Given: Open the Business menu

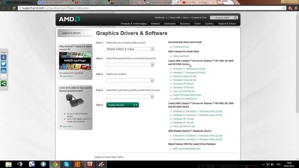Looking at the screenshot, I should [185, 24].
